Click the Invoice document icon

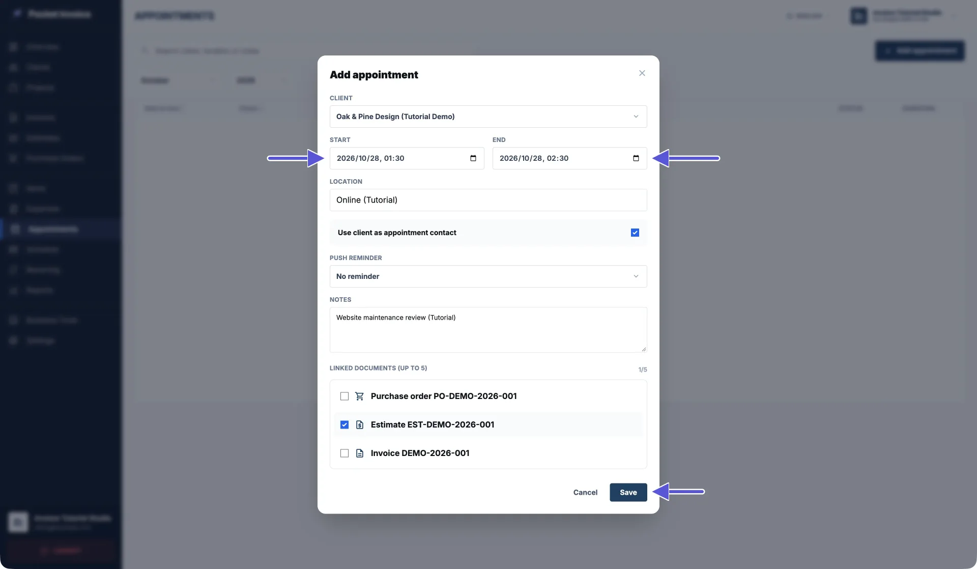[360, 453]
